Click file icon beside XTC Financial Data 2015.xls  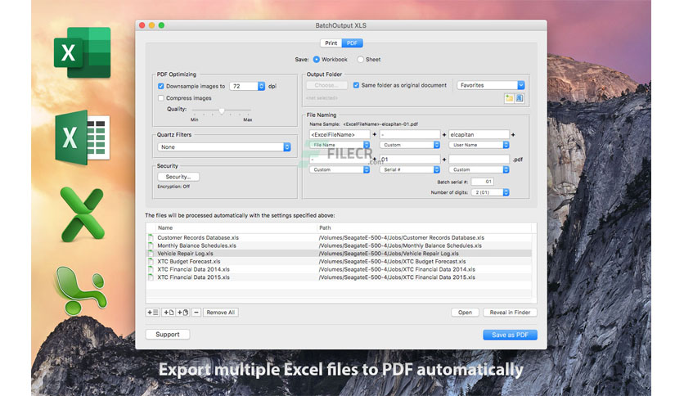[x=151, y=277]
